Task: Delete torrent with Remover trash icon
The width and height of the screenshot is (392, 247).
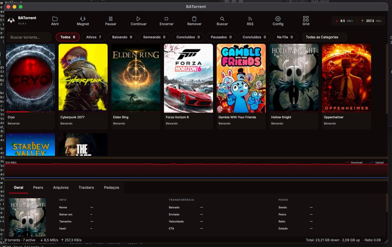Action: (194, 21)
